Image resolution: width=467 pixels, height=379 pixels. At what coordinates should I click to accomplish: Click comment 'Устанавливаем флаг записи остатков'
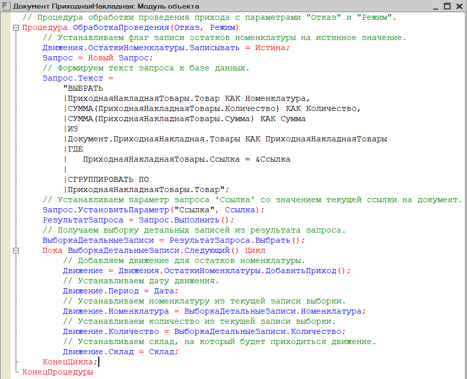pos(224,38)
